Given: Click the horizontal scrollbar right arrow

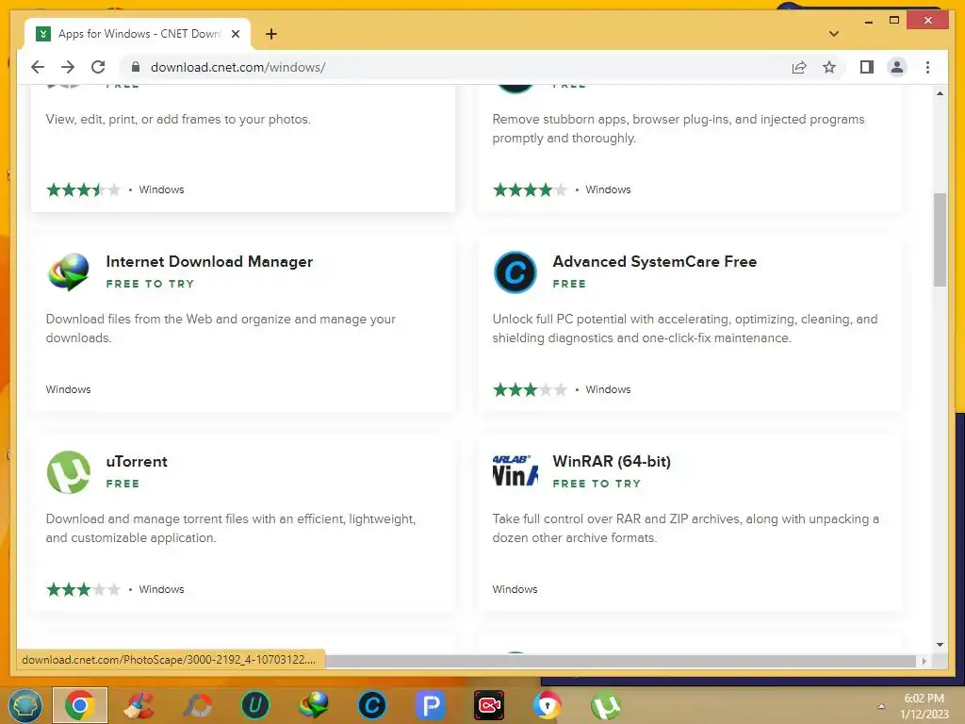Looking at the screenshot, I should pos(924,661).
